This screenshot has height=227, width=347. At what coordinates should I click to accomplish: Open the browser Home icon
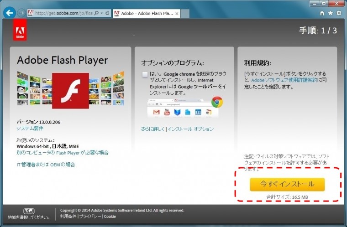tap(322, 13)
